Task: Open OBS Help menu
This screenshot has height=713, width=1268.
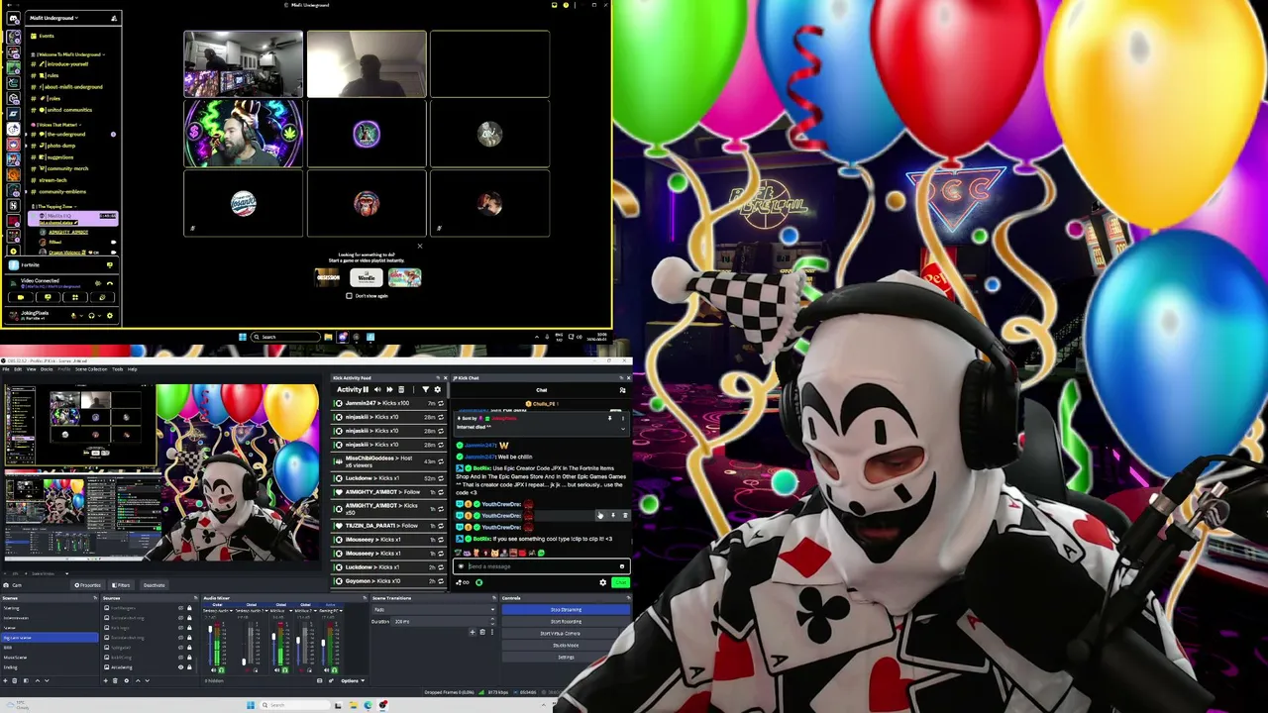Action: point(133,369)
